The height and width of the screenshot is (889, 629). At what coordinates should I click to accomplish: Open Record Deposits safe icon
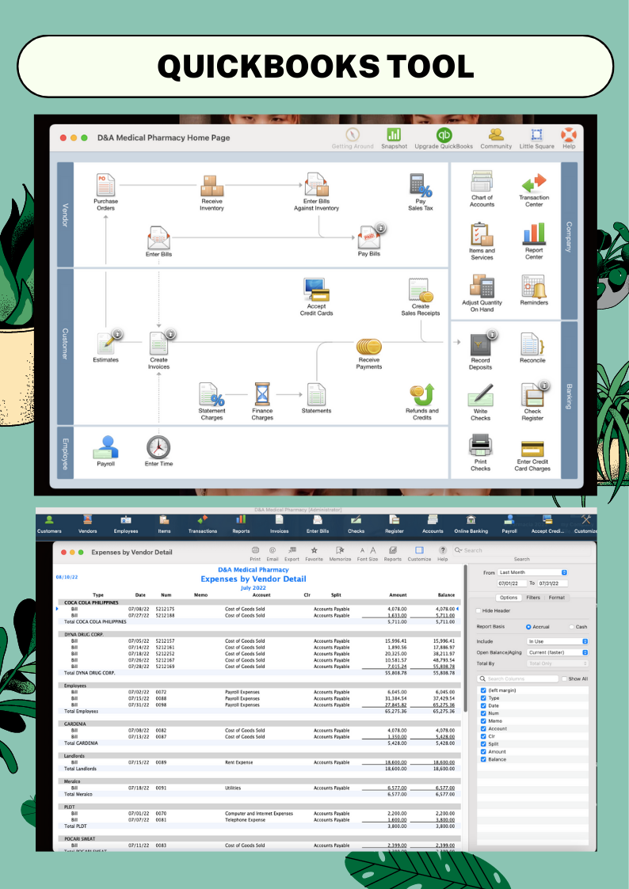click(481, 344)
